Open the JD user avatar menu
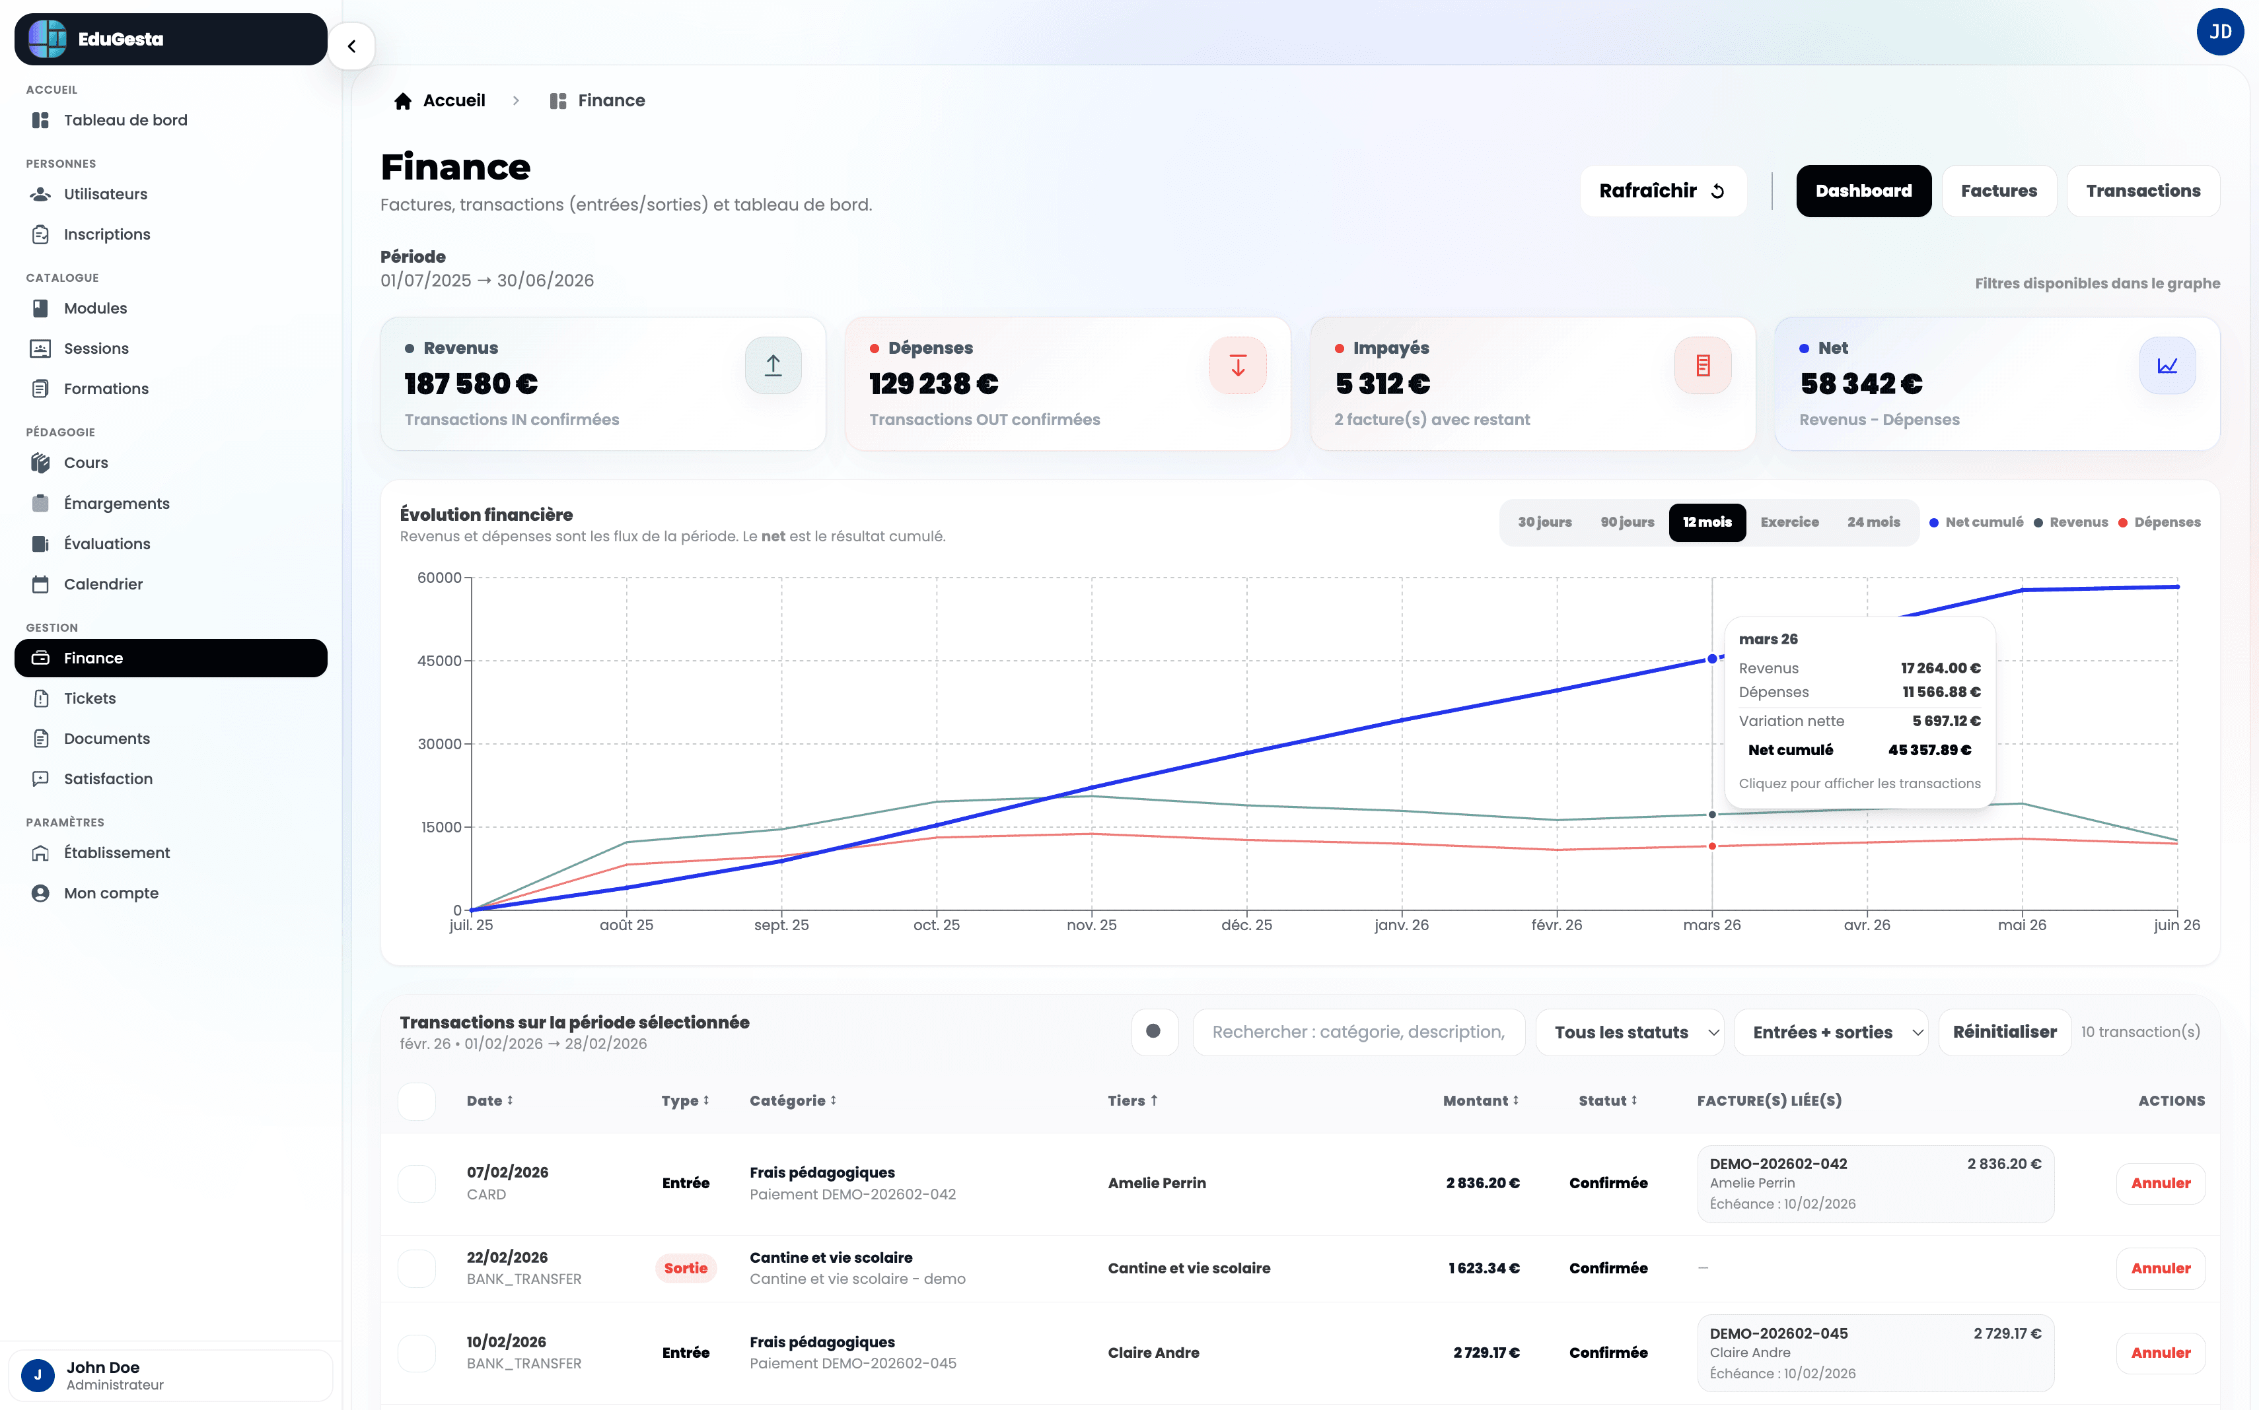 coord(2220,32)
